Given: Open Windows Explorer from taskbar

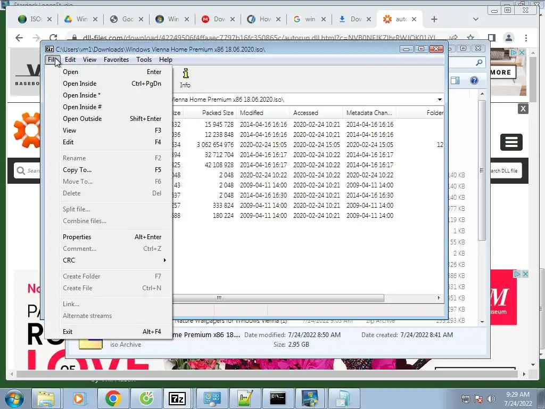Looking at the screenshot, I should [x=46, y=398].
